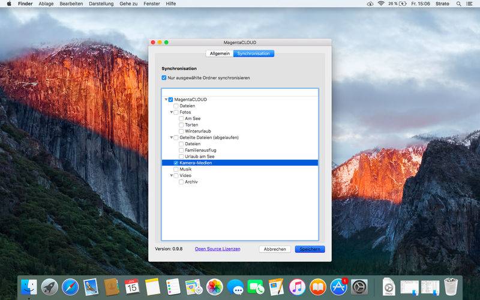The height and width of the screenshot is (300, 480).
Task: Uncheck the Kamera-Medien folder checkbox
Action: click(176, 163)
